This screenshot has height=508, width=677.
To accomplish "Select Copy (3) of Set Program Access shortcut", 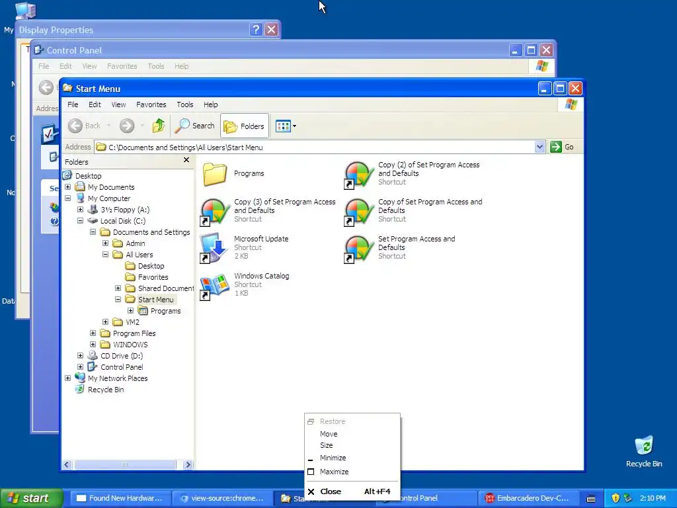I will click(268, 210).
